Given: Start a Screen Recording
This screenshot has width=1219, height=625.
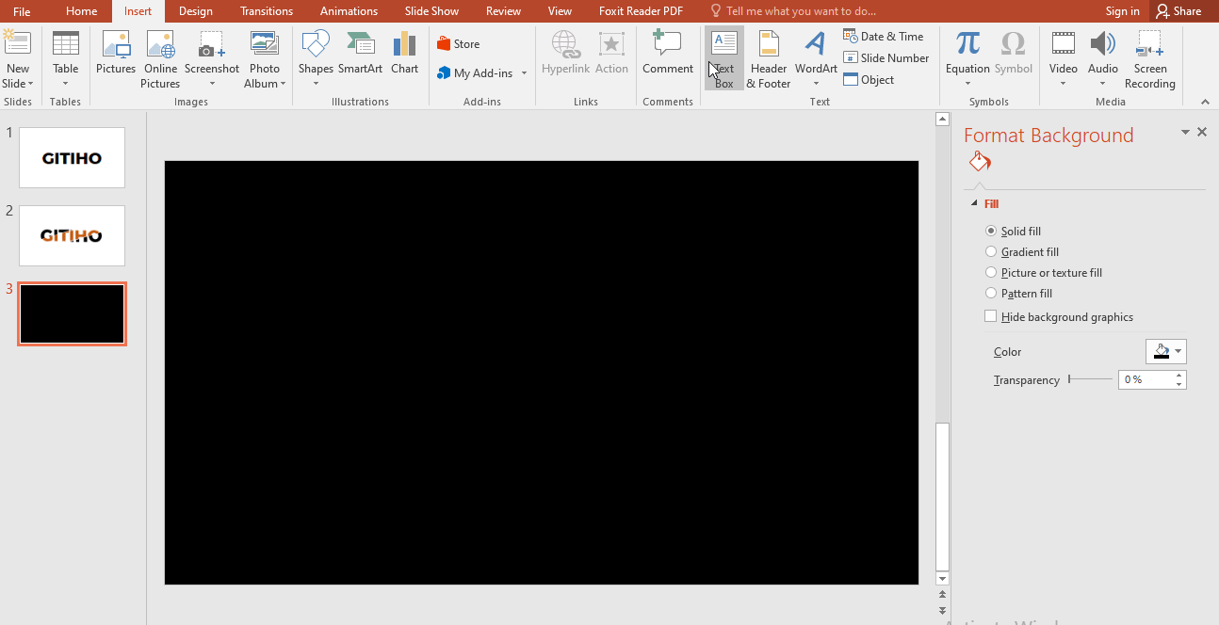Looking at the screenshot, I should click(x=1150, y=57).
